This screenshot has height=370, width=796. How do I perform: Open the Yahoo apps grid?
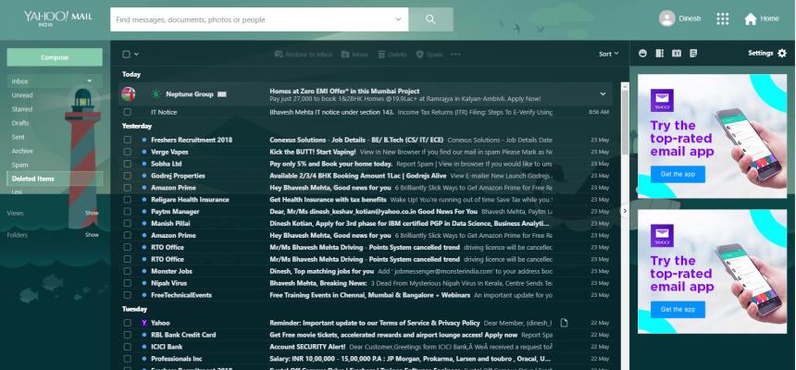tap(722, 18)
